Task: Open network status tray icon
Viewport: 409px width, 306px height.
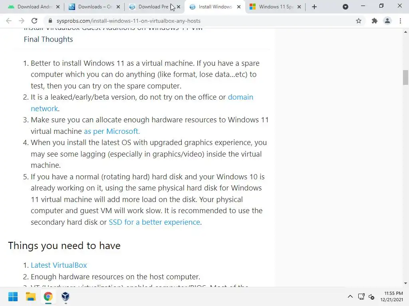Action: 361,296
